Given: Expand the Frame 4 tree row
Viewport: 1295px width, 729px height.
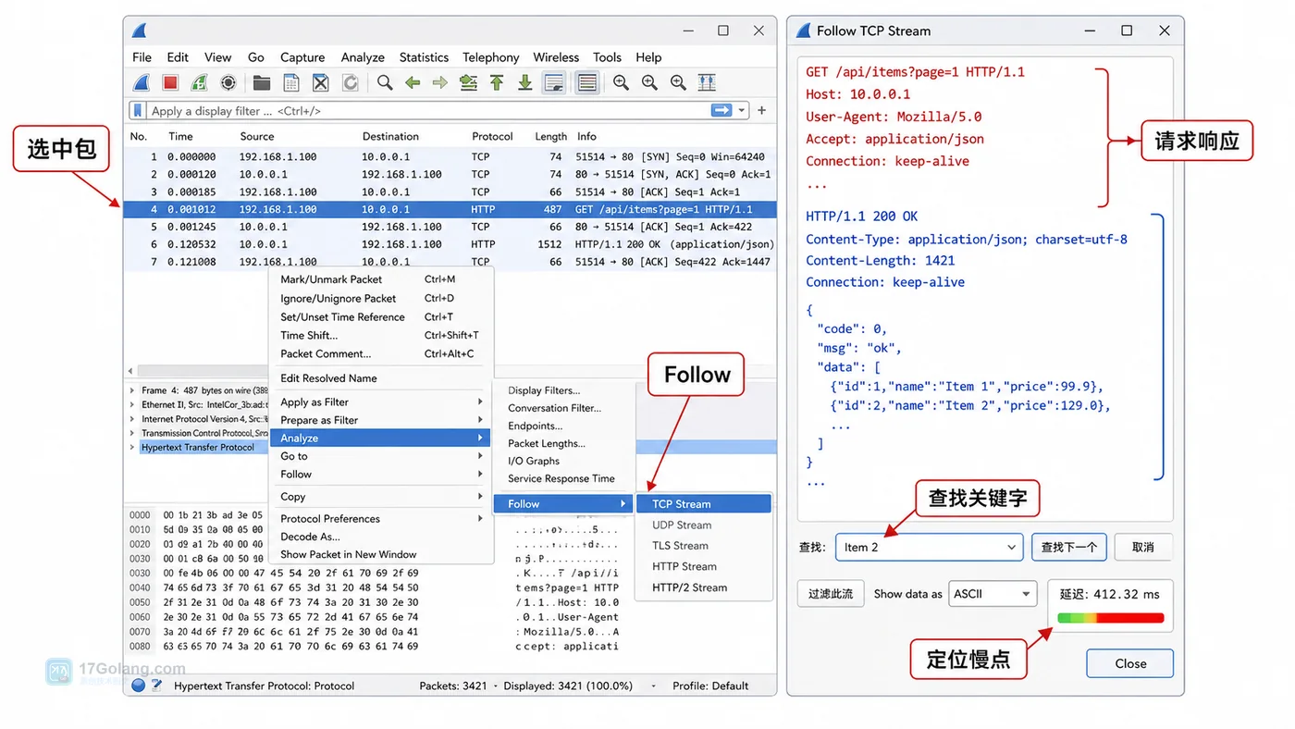Looking at the screenshot, I should 132,390.
